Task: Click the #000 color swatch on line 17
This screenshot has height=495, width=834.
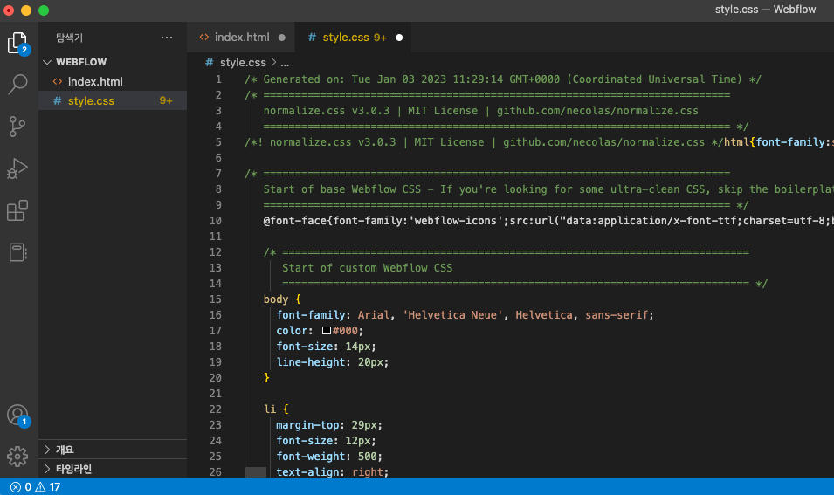Action: coord(327,331)
